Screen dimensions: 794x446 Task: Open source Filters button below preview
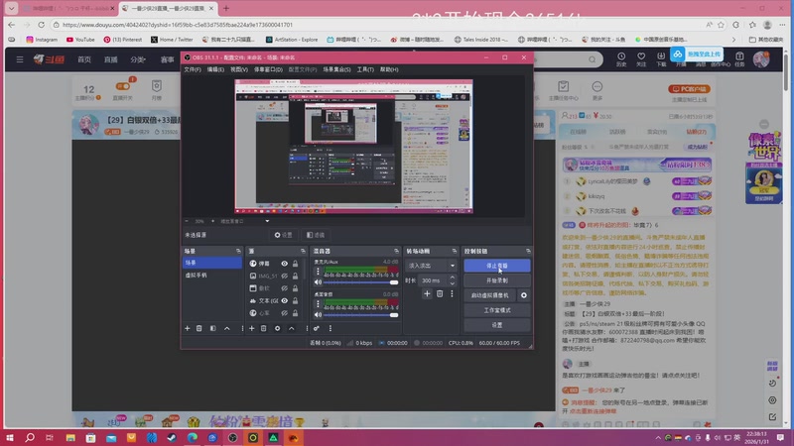[x=316, y=235]
